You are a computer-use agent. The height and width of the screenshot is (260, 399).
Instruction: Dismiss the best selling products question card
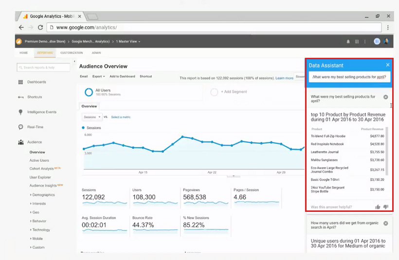(x=385, y=97)
